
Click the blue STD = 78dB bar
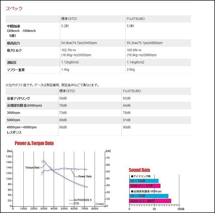[149, 196]
